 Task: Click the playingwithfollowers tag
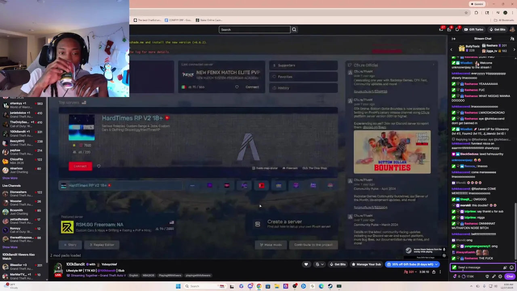click(x=198, y=275)
